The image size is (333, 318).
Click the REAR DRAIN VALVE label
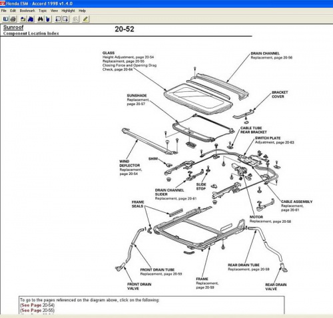pyautogui.click(x=276, y=287)
